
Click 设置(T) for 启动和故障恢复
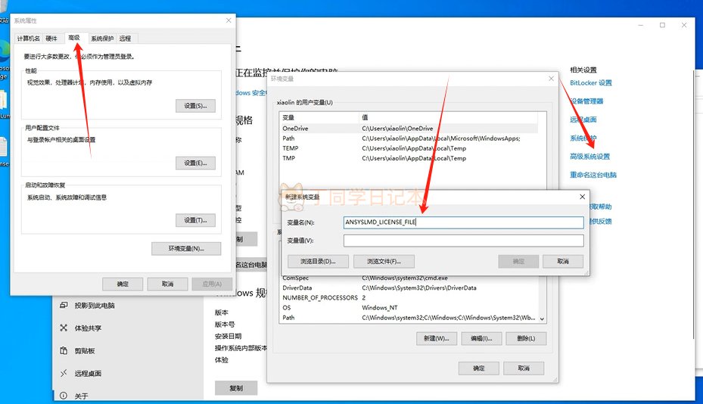[195, 220]
